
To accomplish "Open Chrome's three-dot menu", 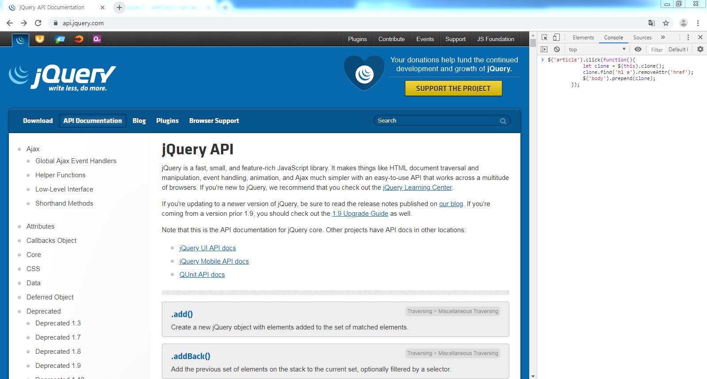I will [x=698, y=23].
